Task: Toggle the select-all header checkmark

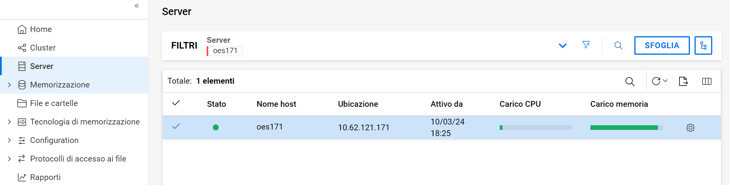Action: [x=176, y=103]
